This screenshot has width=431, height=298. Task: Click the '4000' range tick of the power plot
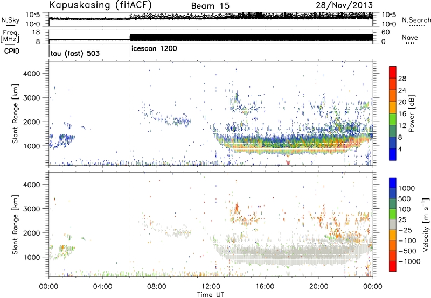pos(31,74)
